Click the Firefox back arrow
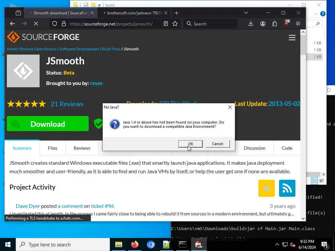The image size is (335, 251). (12, 24)
